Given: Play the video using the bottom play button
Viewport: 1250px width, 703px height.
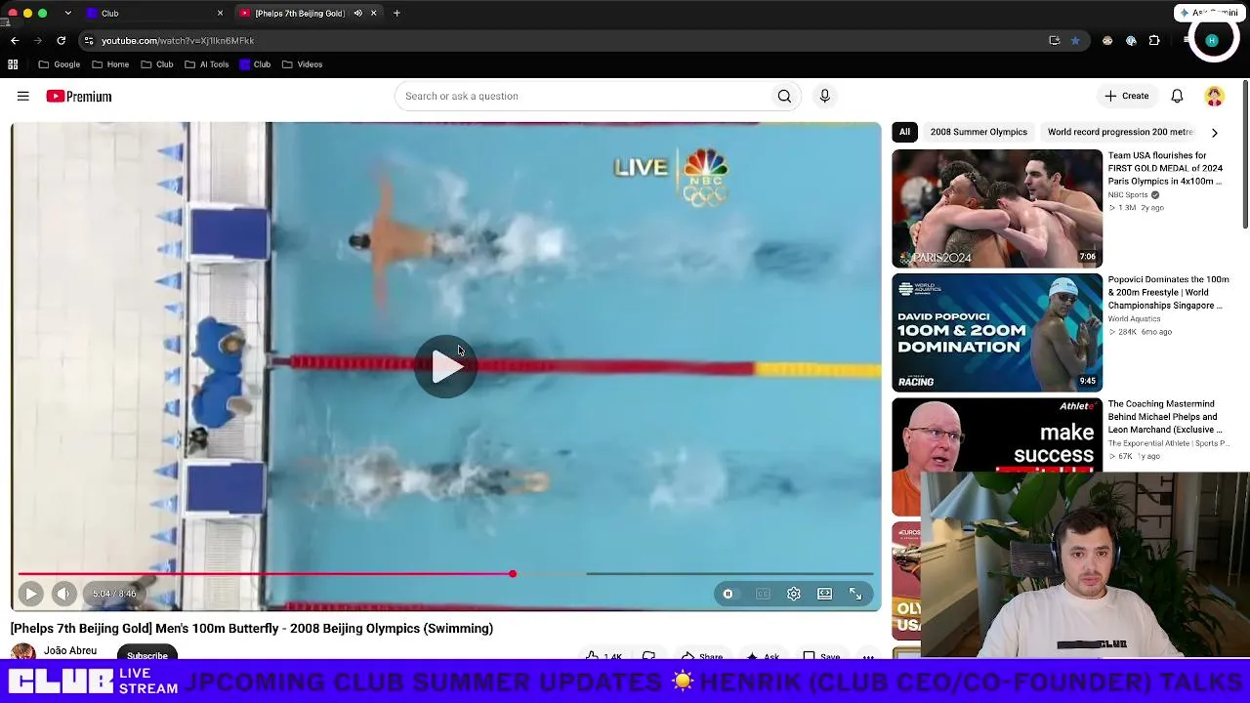Looking at the screenshot, I should pyautogui.click(x=30, y=594).
